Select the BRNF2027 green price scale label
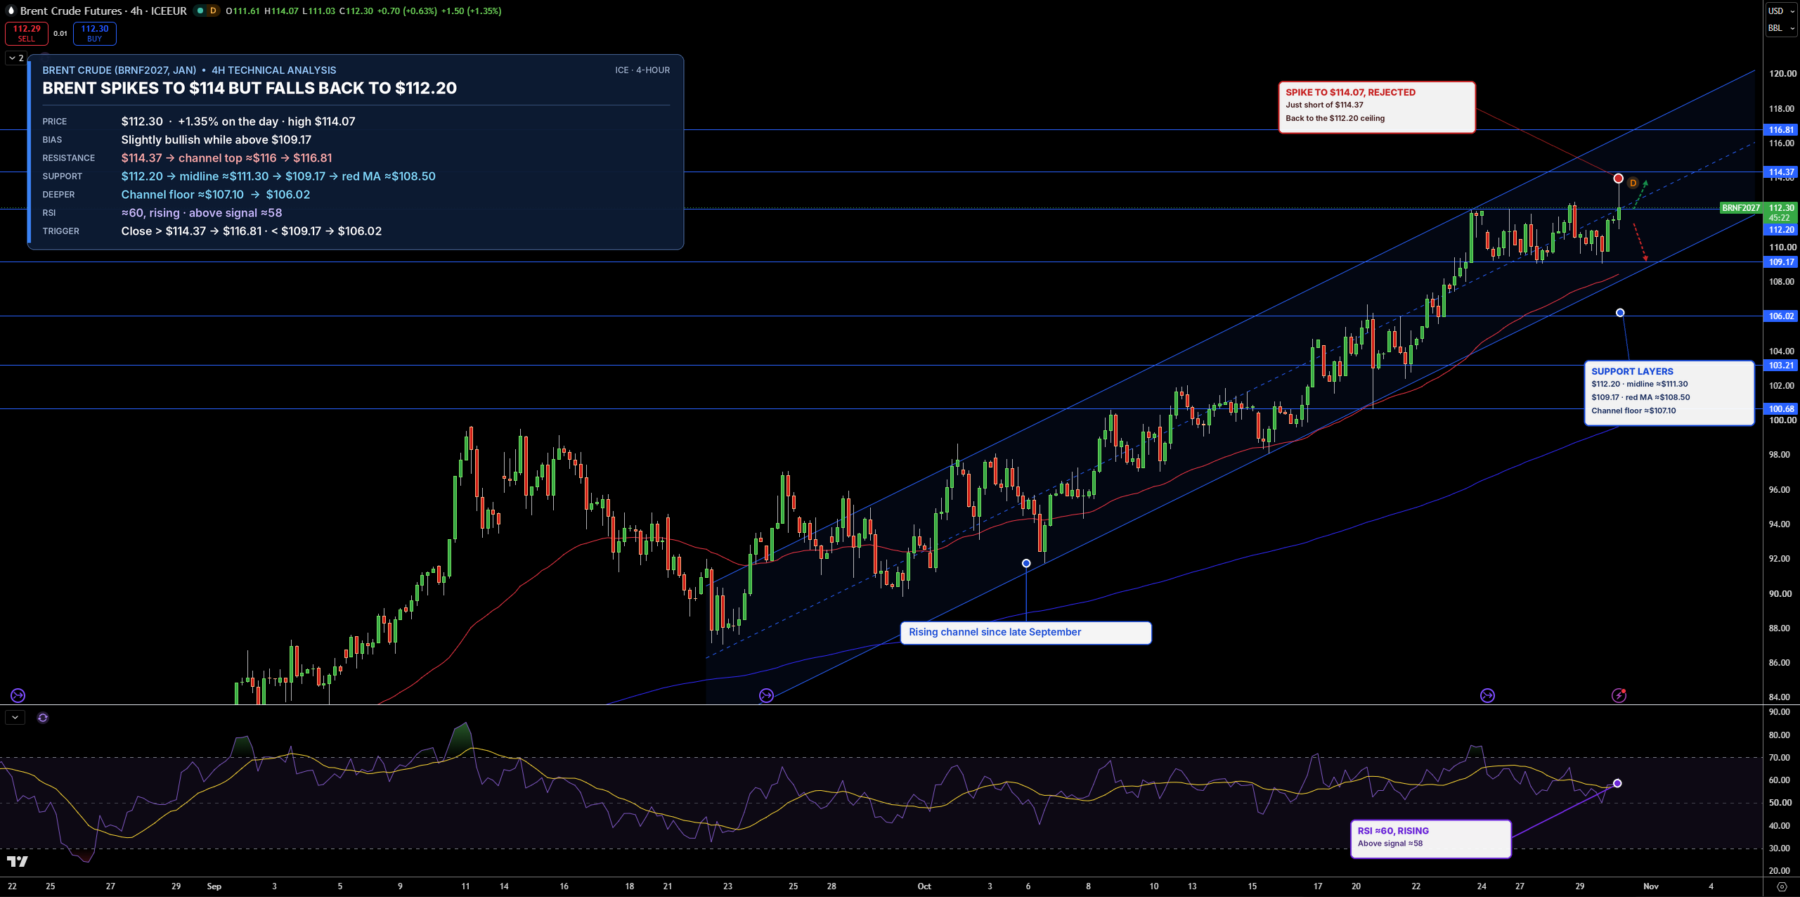Screen dimensions: 1800x897 click(1741, 208)
